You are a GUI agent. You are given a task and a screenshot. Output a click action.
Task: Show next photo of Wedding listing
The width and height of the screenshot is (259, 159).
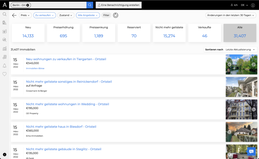click(x=254, y=110)
